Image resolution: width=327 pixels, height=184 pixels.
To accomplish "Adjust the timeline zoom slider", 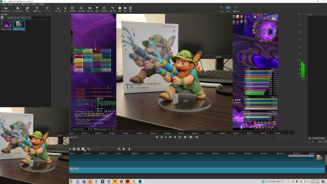I will (100, 149).
